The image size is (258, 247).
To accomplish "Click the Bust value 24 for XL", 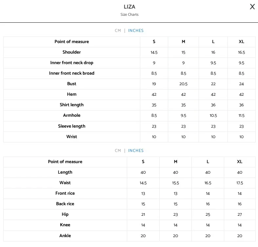I will [242, 84].
